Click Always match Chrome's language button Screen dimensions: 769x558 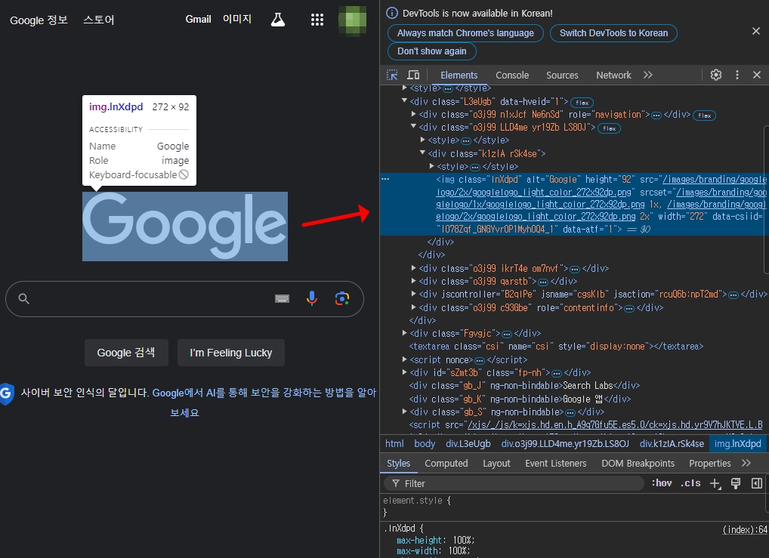pos(465,33)
